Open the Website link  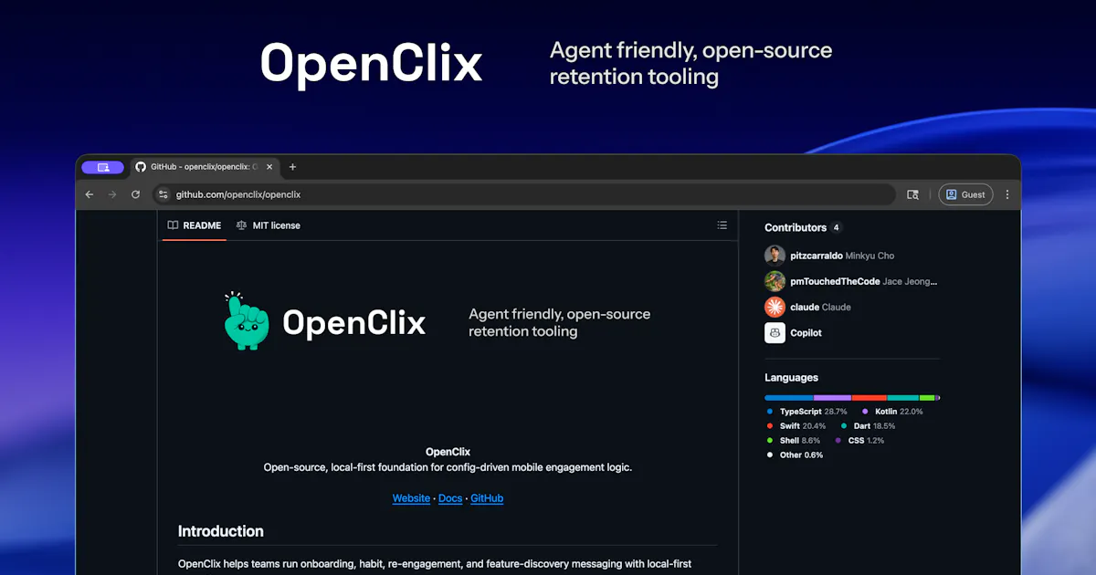coord(411,498)
